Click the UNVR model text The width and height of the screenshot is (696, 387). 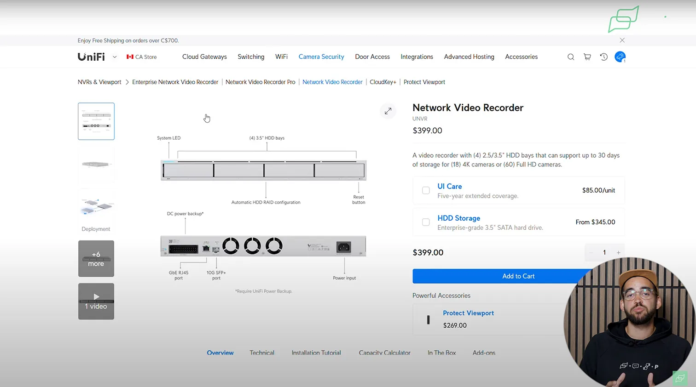tap(420, 119)
